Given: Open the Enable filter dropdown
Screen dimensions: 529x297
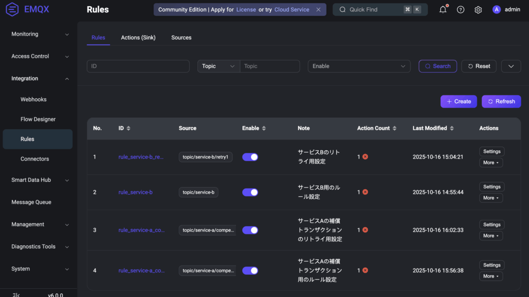Looking at the screenshot, I should point(359,66).
